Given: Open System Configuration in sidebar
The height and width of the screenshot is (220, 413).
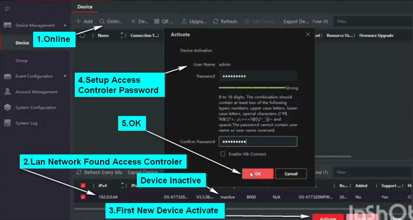Looking at the screenshot, I should [36, 107].
